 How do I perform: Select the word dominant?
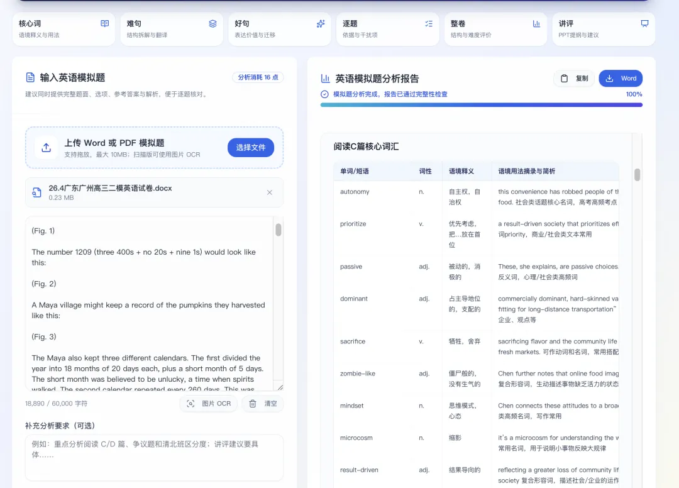(354, 298)
